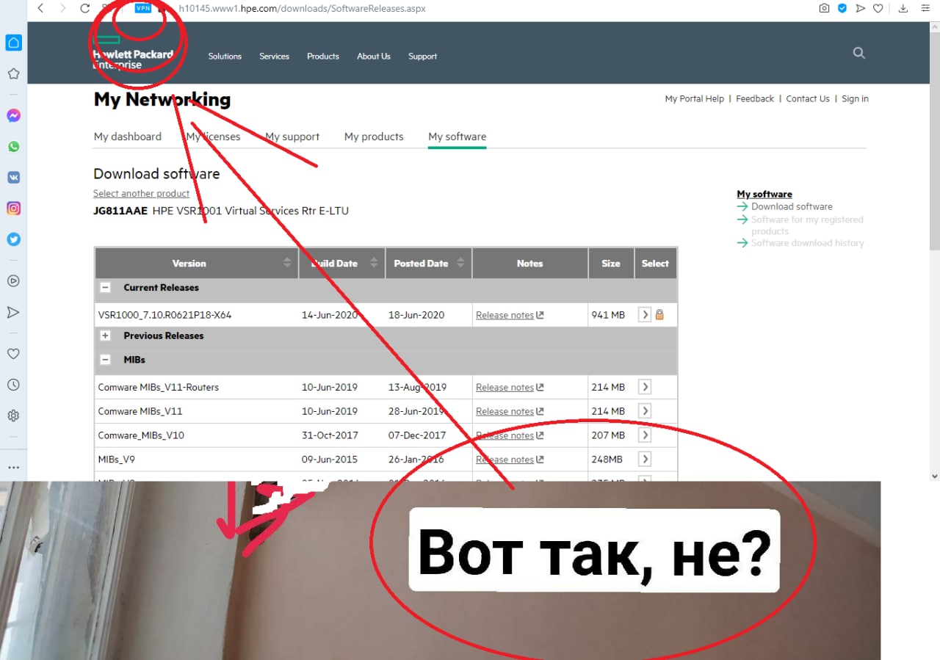The image size is (940, 660).
Task: Click select arrow for Comware MIBs_V11-Routers
Action: (645, 387)
